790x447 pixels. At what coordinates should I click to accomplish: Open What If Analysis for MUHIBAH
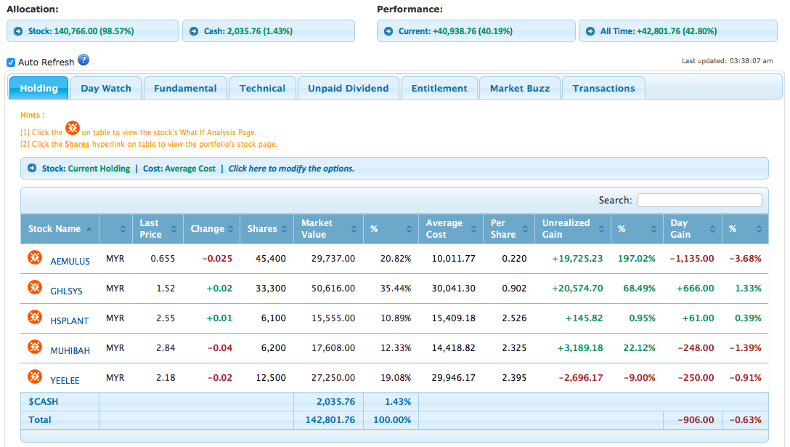[x=35, y=347]
